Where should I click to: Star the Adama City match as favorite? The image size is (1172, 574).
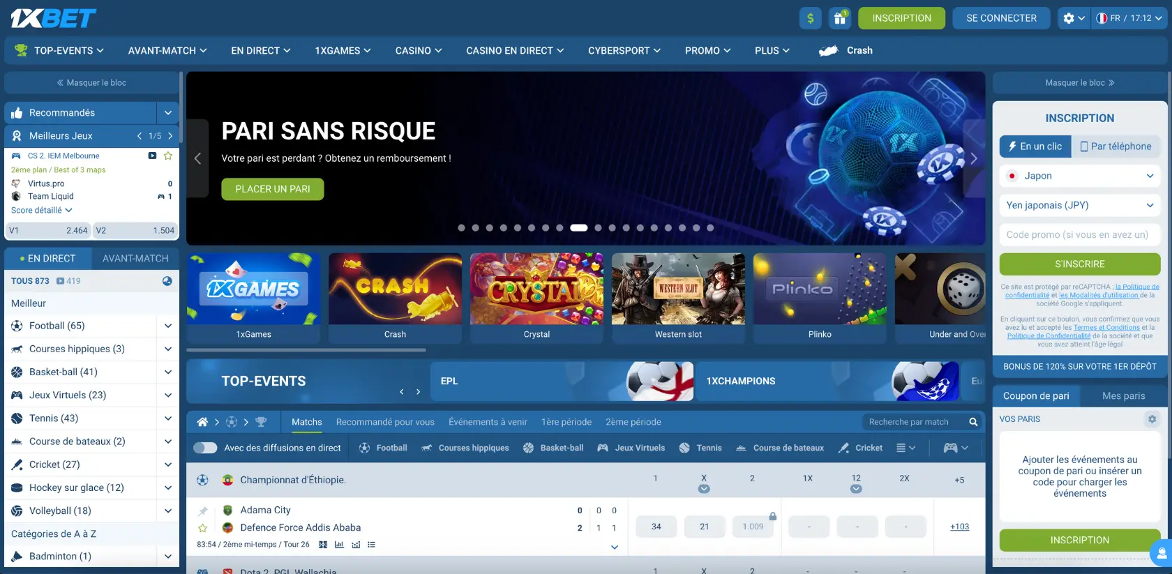click(x=203, y=528)
